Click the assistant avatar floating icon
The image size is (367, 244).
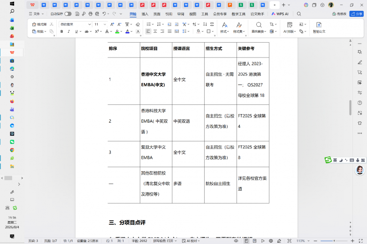click(x=360, y=170)
